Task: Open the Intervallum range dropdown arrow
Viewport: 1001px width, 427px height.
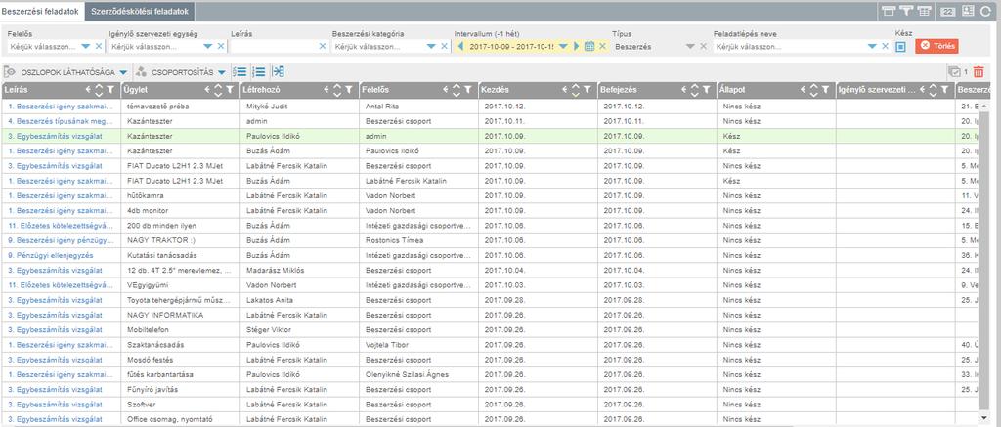Action: click(x=563, y=47)
